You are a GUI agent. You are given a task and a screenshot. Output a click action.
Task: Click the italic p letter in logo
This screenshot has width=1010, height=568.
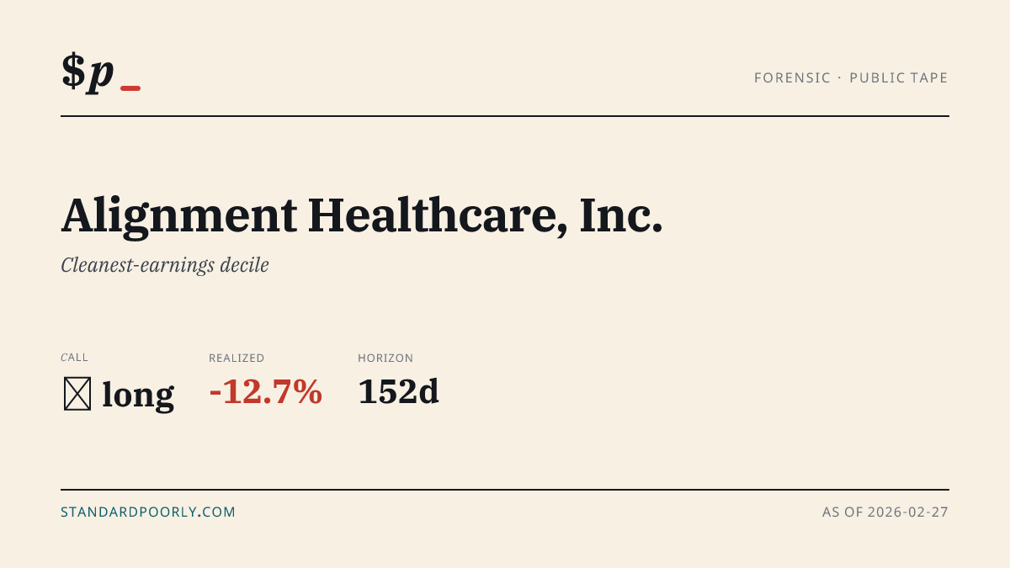click(x=101, y=74)
